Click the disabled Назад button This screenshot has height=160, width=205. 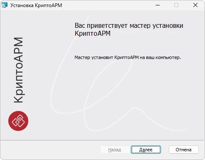tap(115, 150)
